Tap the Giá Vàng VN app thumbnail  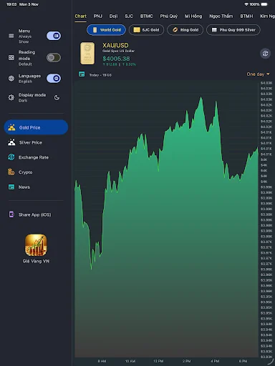36,245
